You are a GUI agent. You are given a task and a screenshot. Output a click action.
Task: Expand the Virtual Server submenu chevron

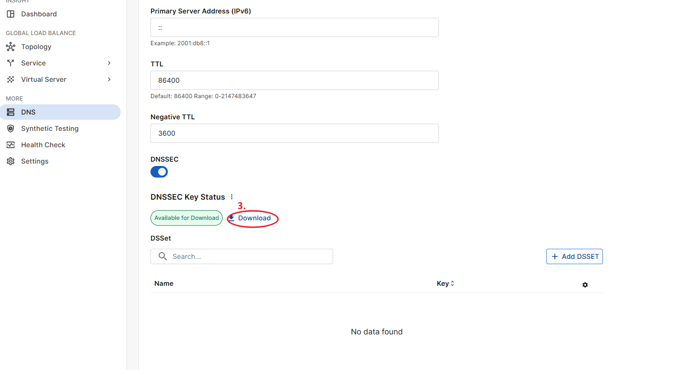(x=109, y=79)
